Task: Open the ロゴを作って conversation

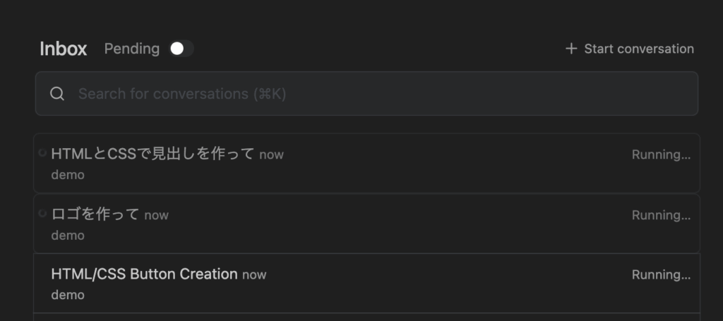Action: (x=95, y=214)
